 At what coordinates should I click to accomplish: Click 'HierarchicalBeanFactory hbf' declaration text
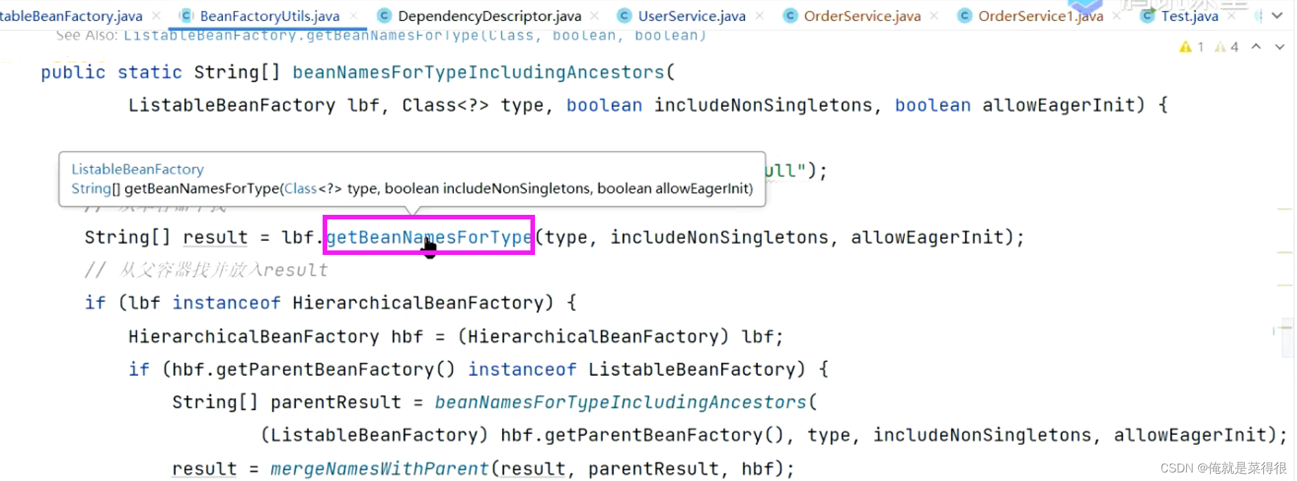tap(276, 336)
